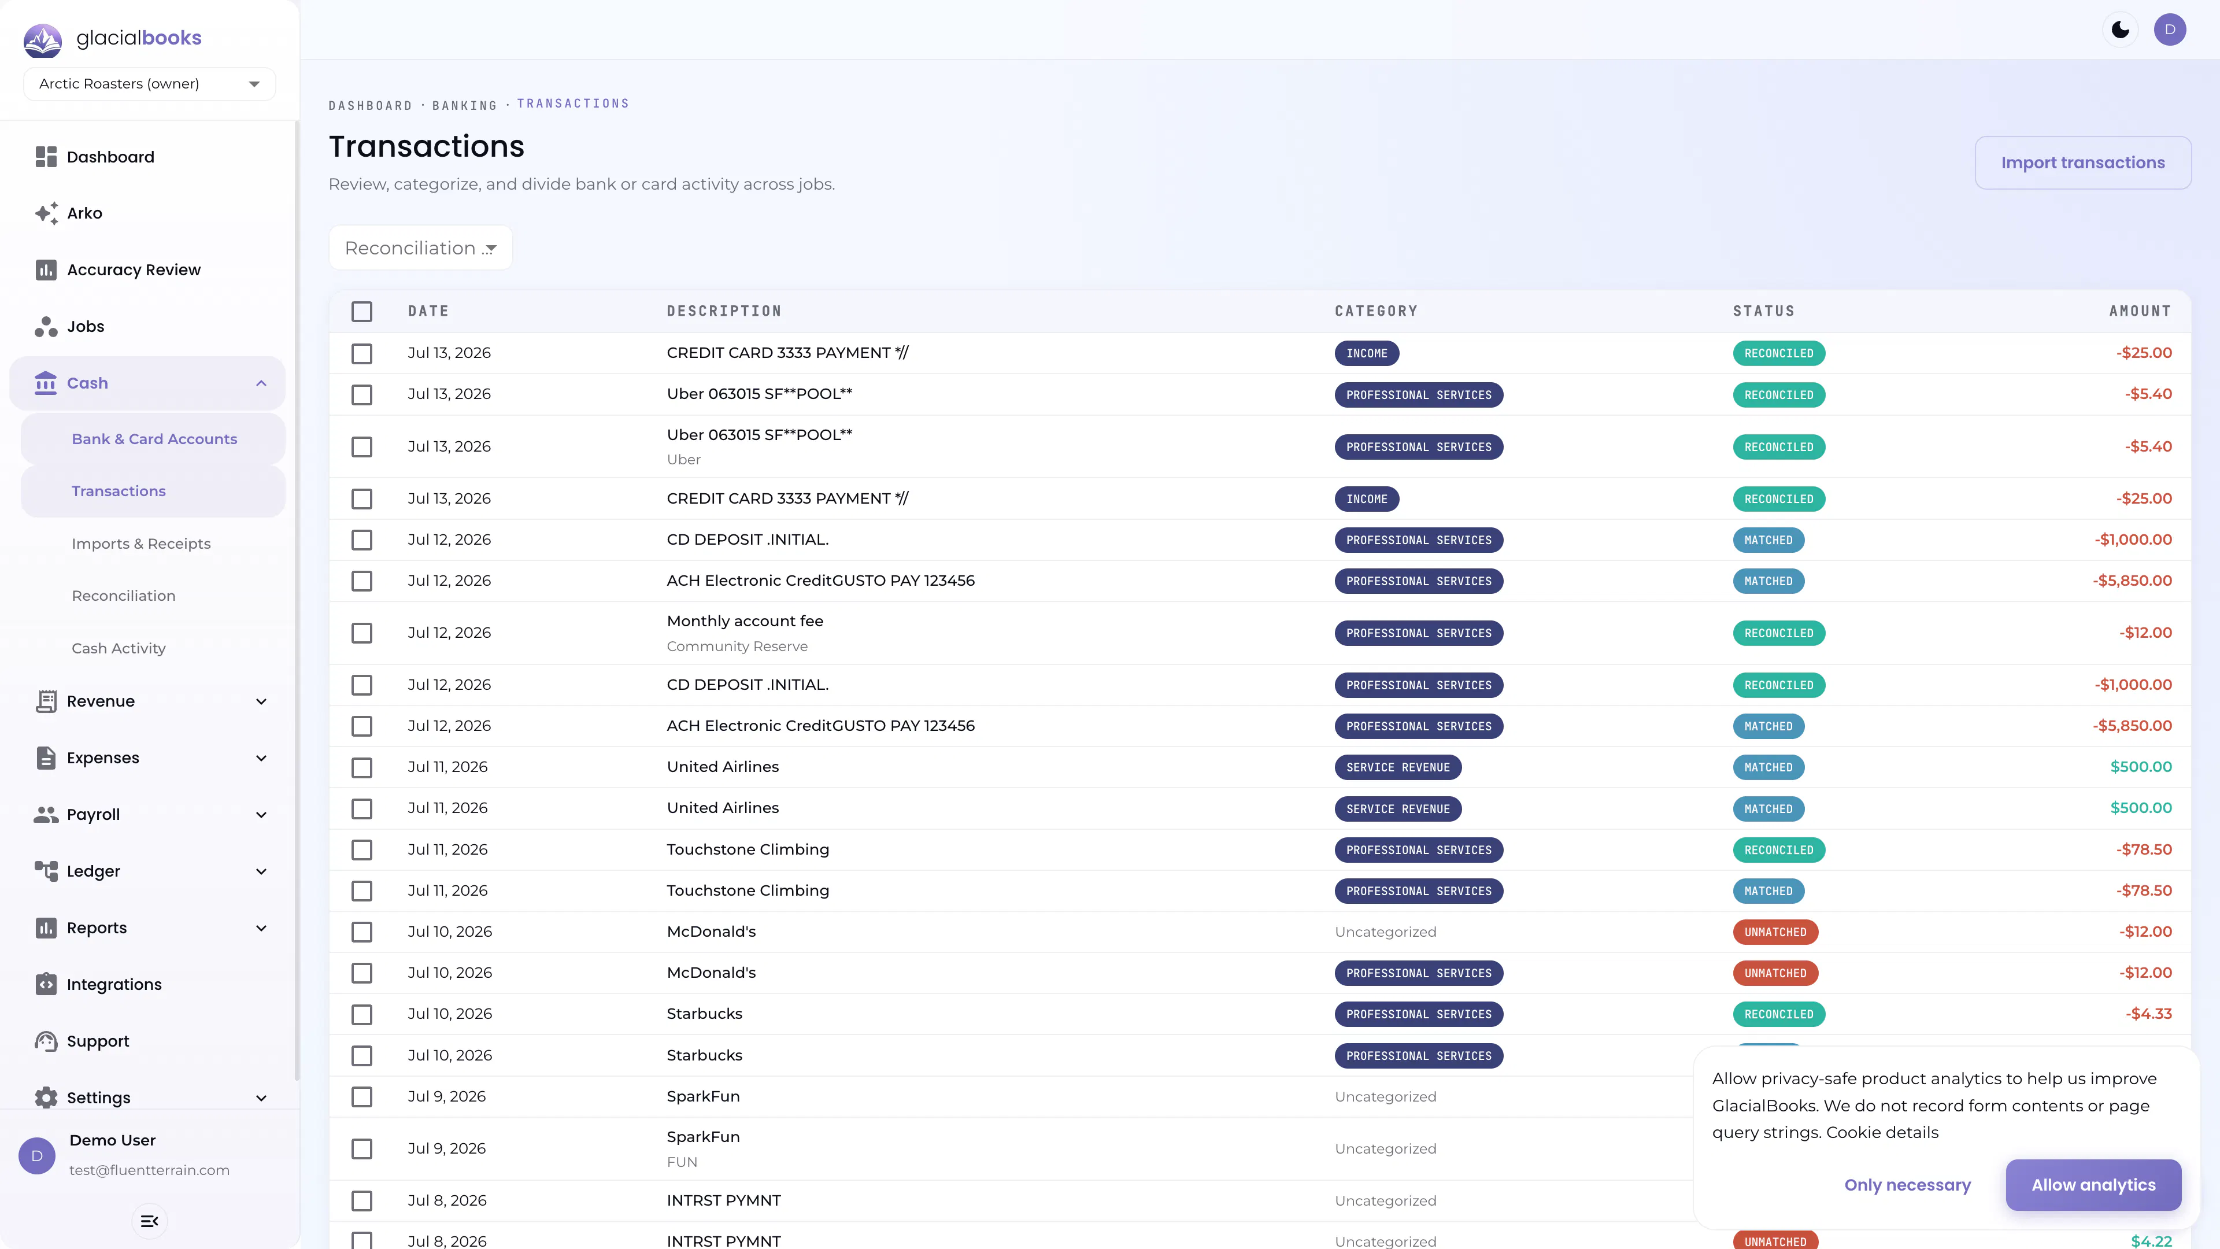This screenshot has width=2220, height=1249.
Task: Click the Expenses document icon
Action: pyautogui.click(x=46, y=757)
